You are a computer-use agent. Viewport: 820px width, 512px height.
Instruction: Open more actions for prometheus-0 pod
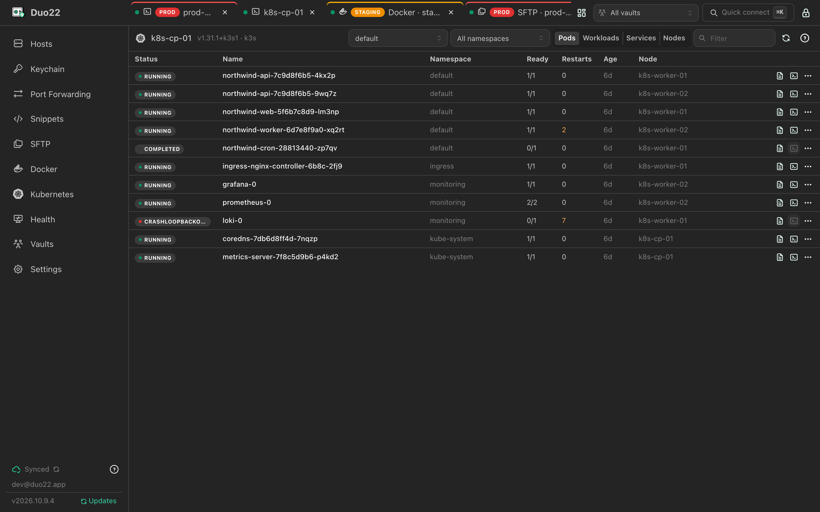(808, 203)
